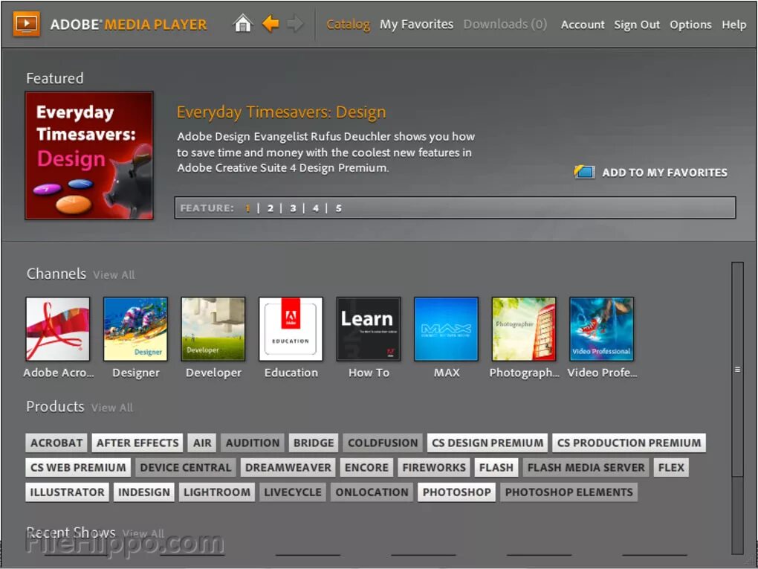
Task: Select the DREAMWEAVER product tag
Action: coord(288,467)
